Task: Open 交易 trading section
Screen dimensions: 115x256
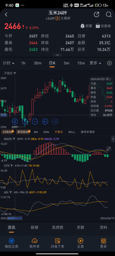Action: pos(80,243)
